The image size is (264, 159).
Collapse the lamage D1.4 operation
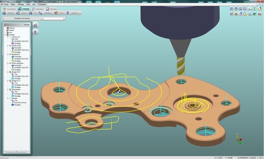pos(8,81)
